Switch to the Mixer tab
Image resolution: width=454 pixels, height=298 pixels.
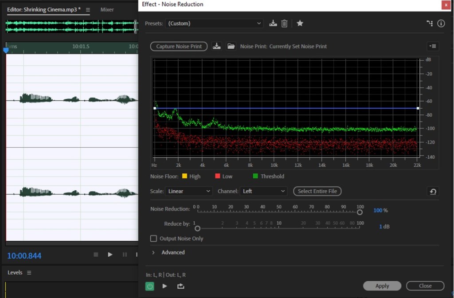click(107, 9)
